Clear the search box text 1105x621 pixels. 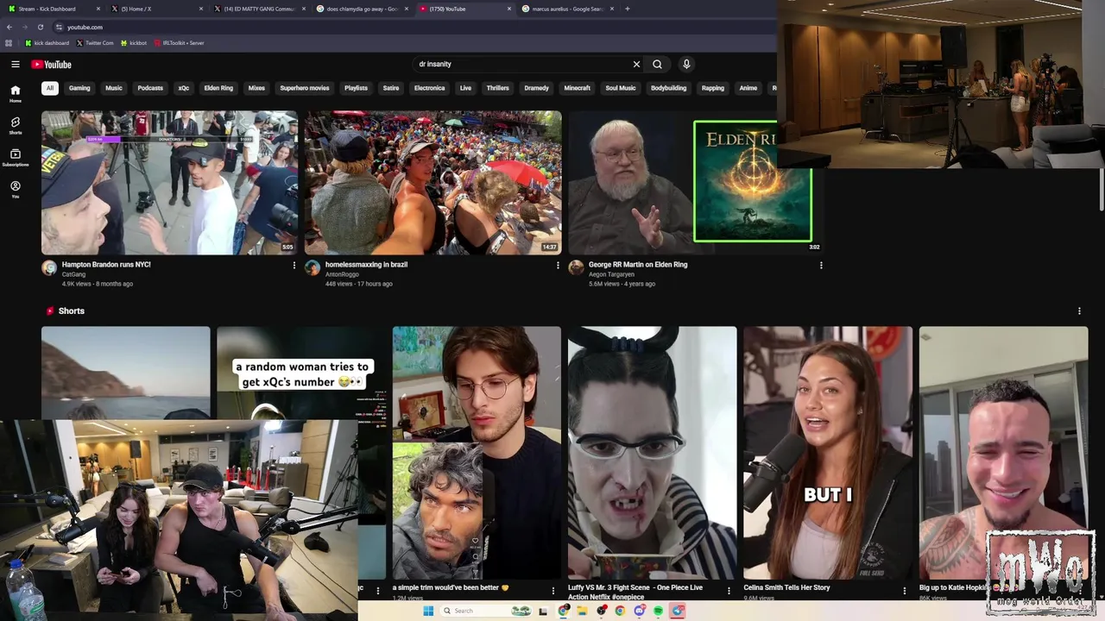click(636, 64)
